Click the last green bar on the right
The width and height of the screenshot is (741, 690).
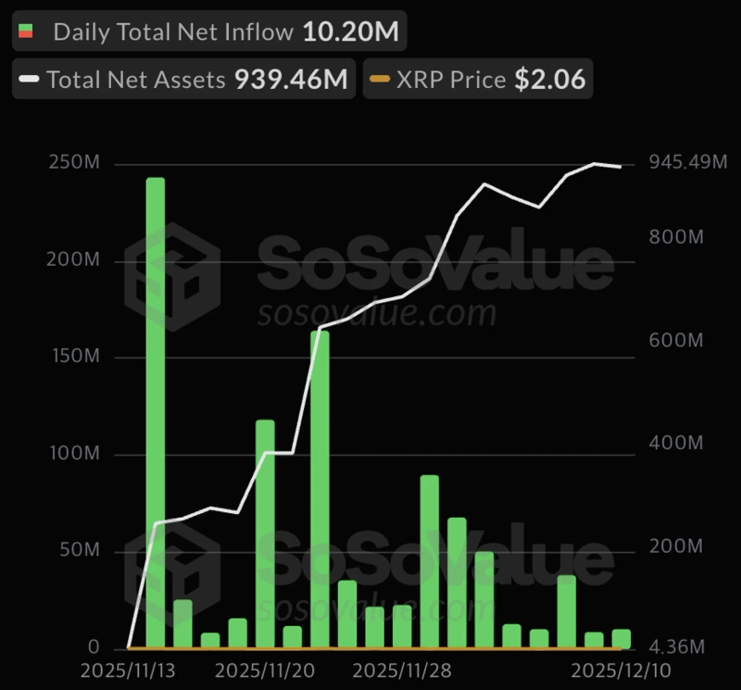pyautogui.click(x=621, y=639)
